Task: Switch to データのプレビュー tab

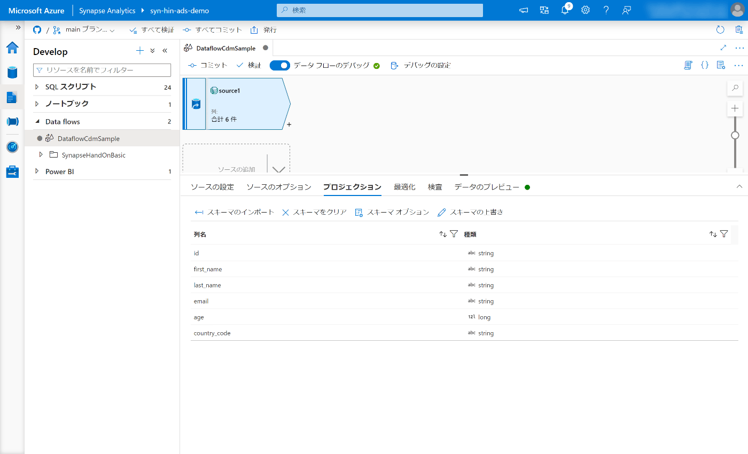Action: tap(487, 187)
